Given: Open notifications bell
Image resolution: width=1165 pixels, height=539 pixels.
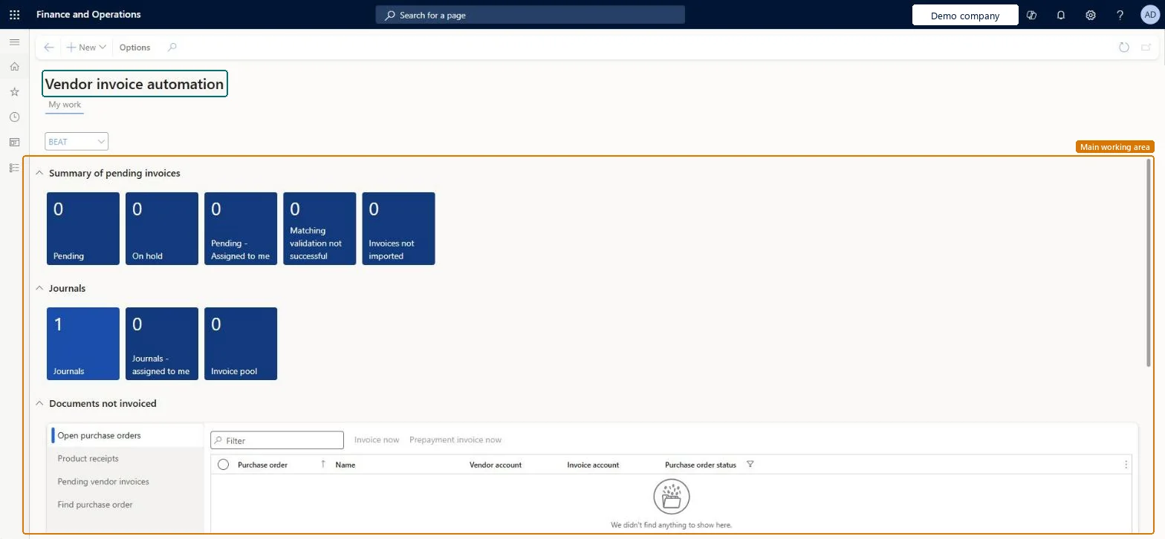Looking at the screenshot, I should (x=1061, y=15).
